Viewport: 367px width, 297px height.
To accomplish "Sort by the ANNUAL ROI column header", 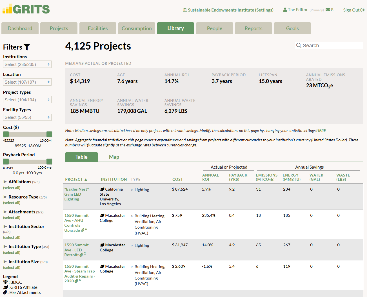I will pos(210,177).
